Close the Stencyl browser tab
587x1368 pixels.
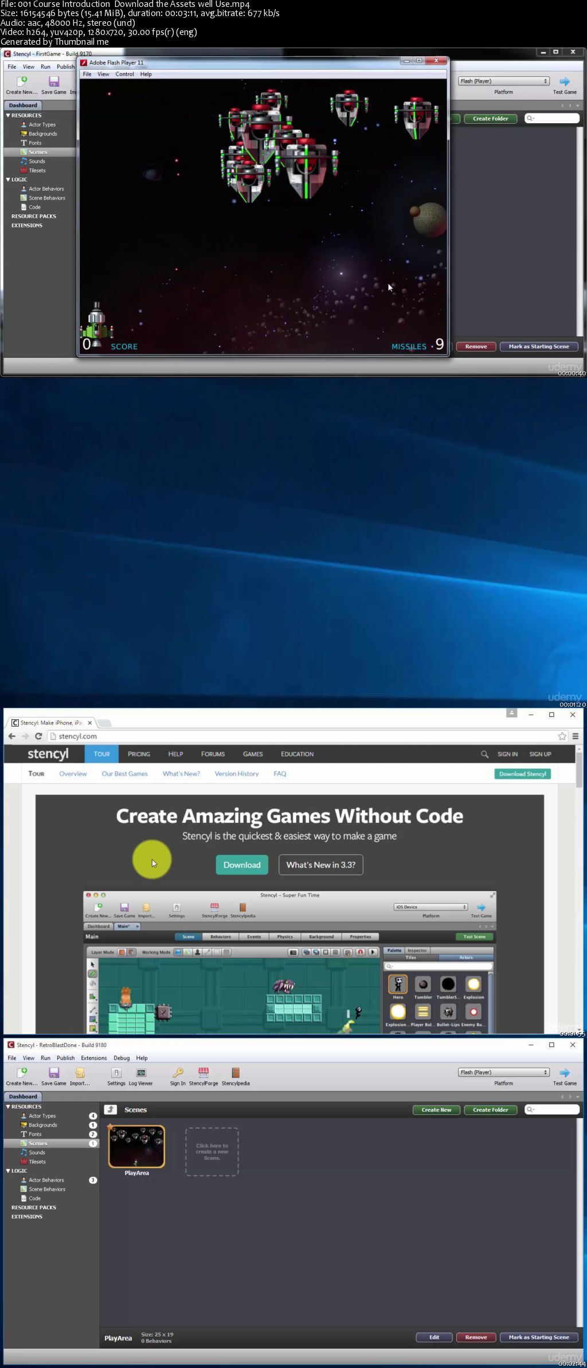tap(89, 723)
